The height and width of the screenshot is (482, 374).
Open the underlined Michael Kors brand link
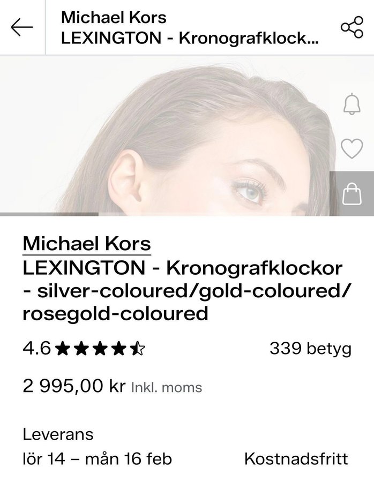pos(87,244)
